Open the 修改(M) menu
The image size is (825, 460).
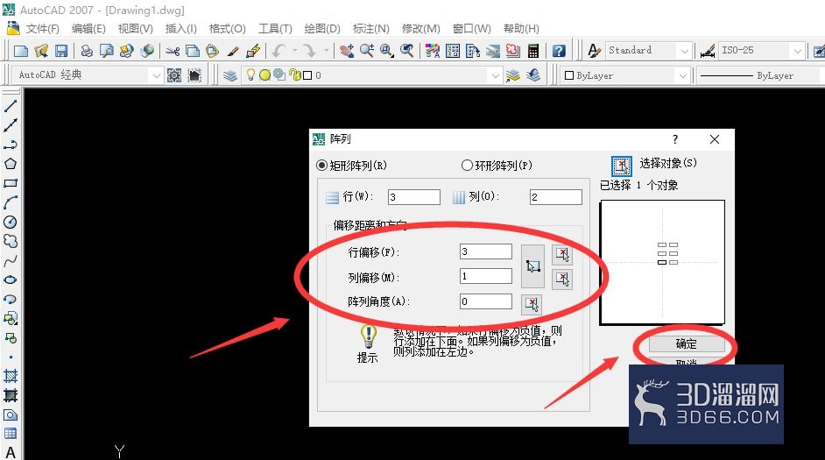[421, 28]
